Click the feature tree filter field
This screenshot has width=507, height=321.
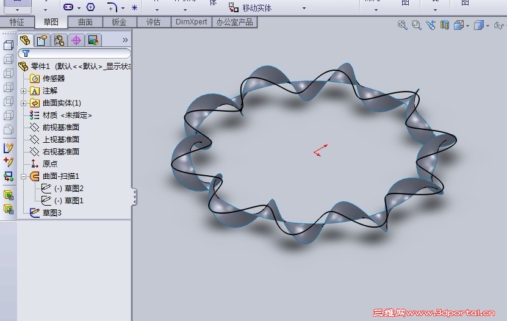click(x=74, y=53)
